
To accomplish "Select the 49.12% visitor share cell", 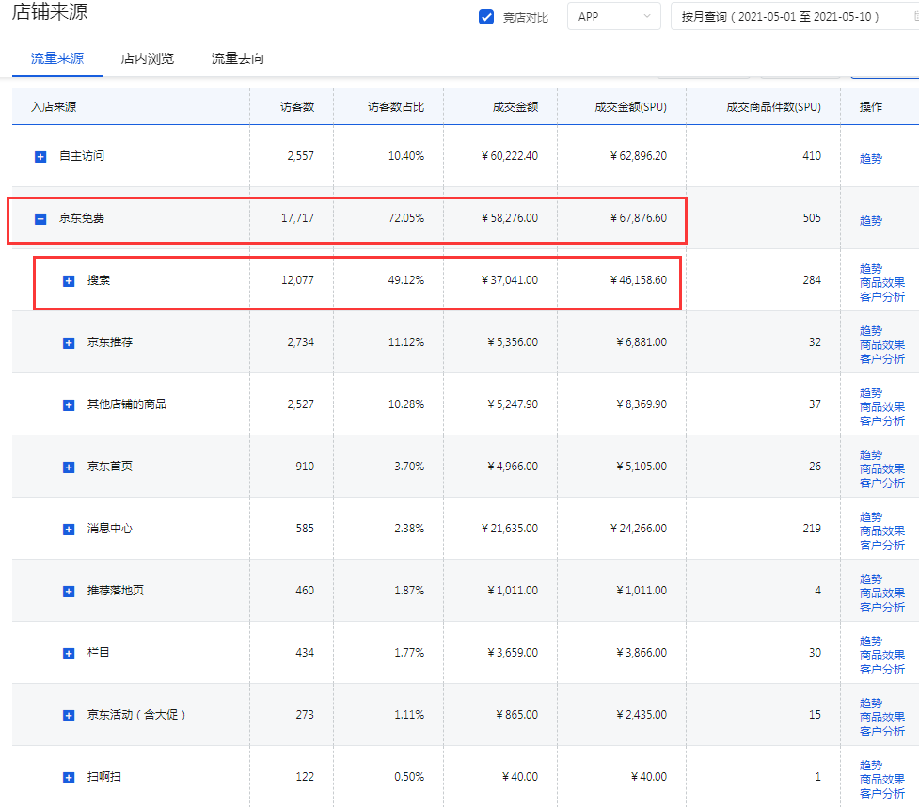I will (405, 280).
